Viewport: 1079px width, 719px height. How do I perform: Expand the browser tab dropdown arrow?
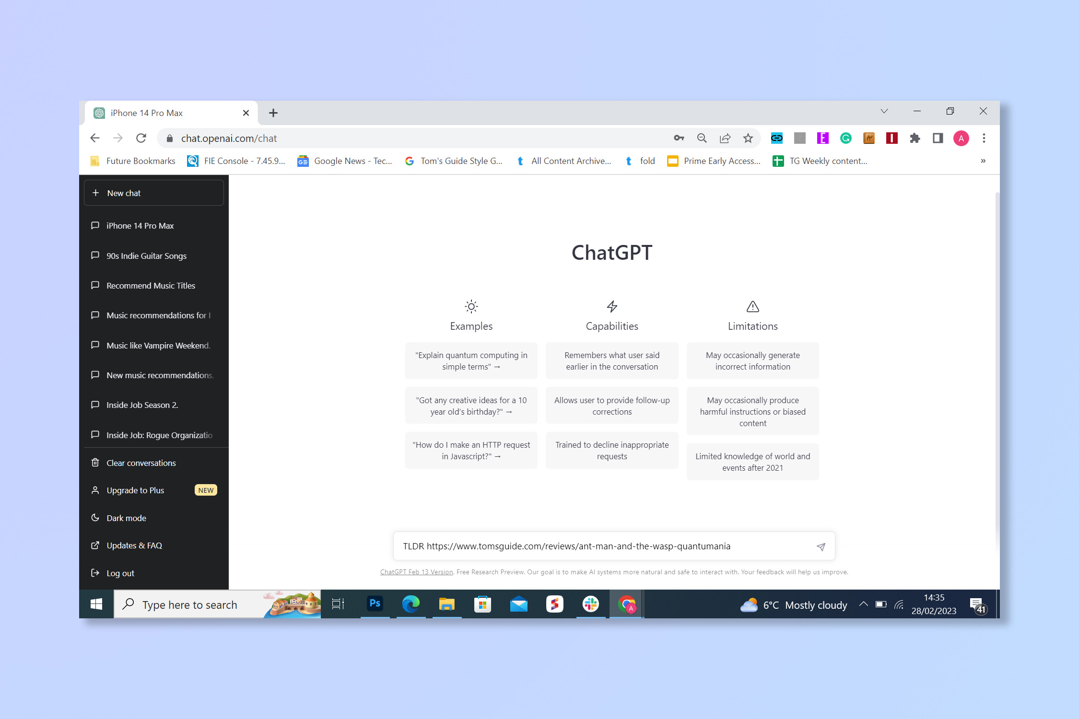tap(883, 112)
